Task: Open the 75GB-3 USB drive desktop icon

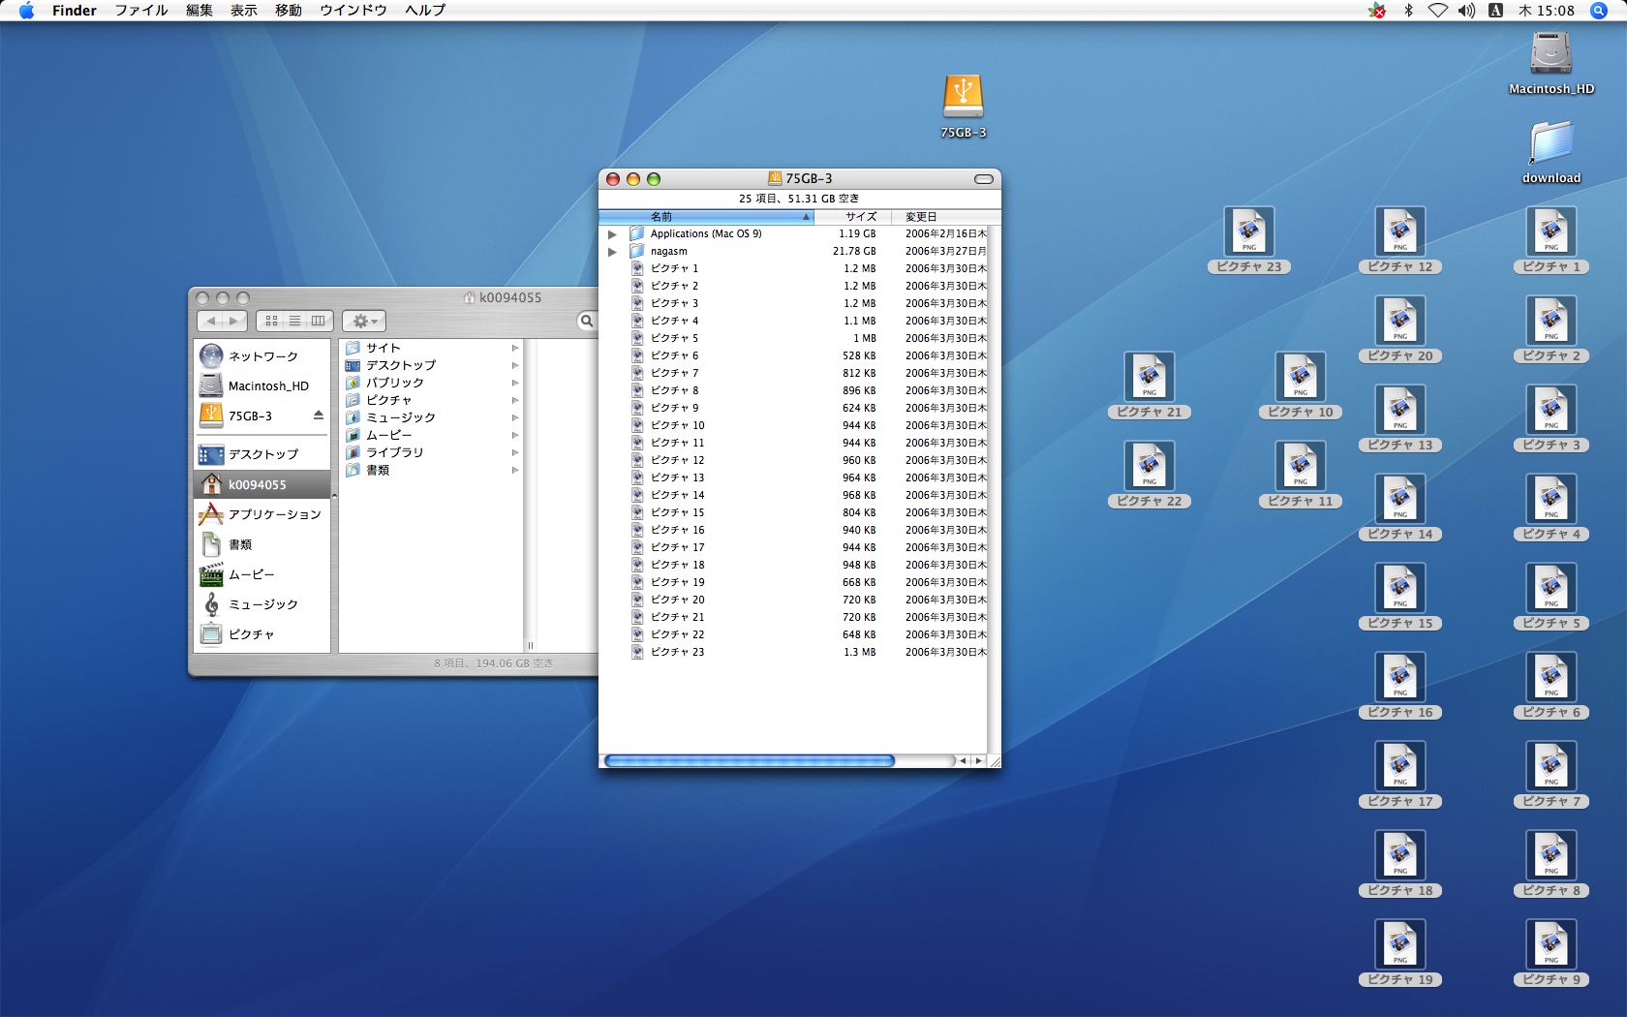Action: click(963, 98)
